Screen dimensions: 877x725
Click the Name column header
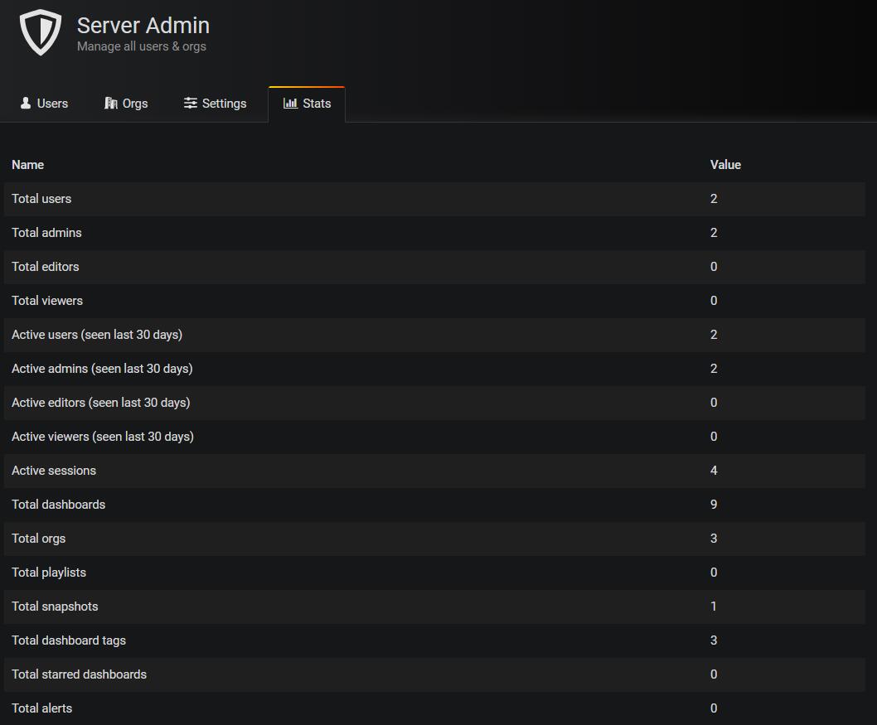(28, 165)
